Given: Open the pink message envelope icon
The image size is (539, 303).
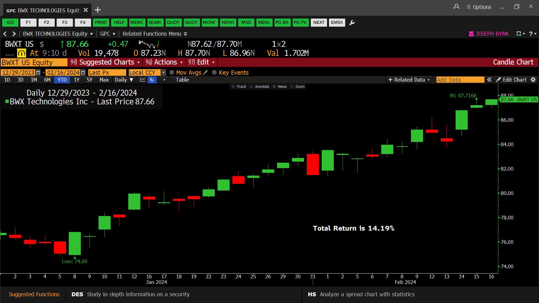Looking at the screenshot, I should point(471,34).
